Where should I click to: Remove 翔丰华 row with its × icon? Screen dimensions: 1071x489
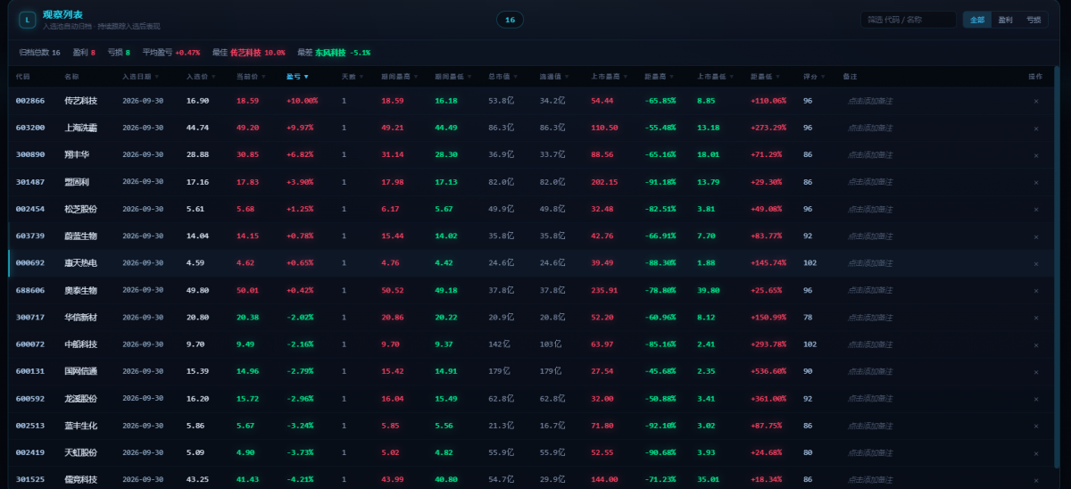(x=1035, y=155)
